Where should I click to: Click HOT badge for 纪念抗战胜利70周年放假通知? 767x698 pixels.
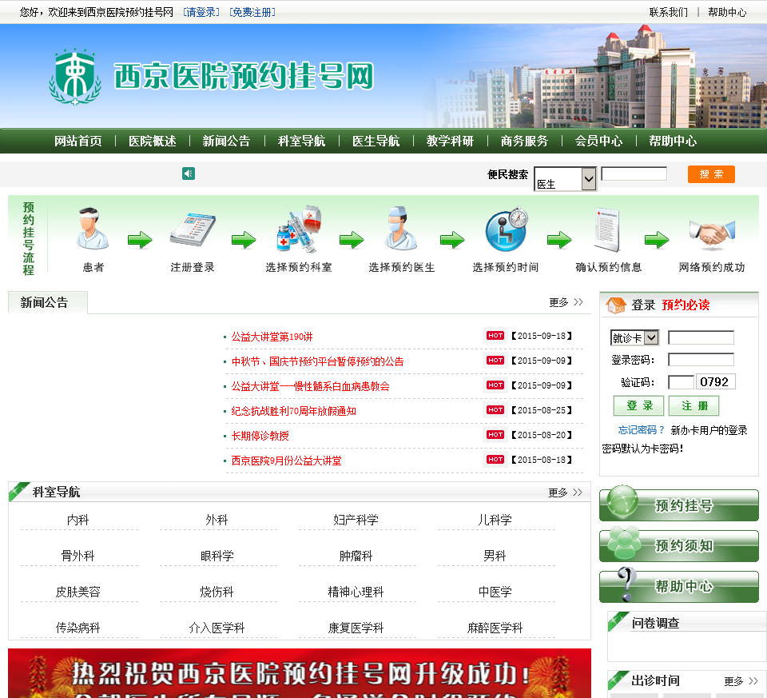pyautogui.click(x=495, y=409)
